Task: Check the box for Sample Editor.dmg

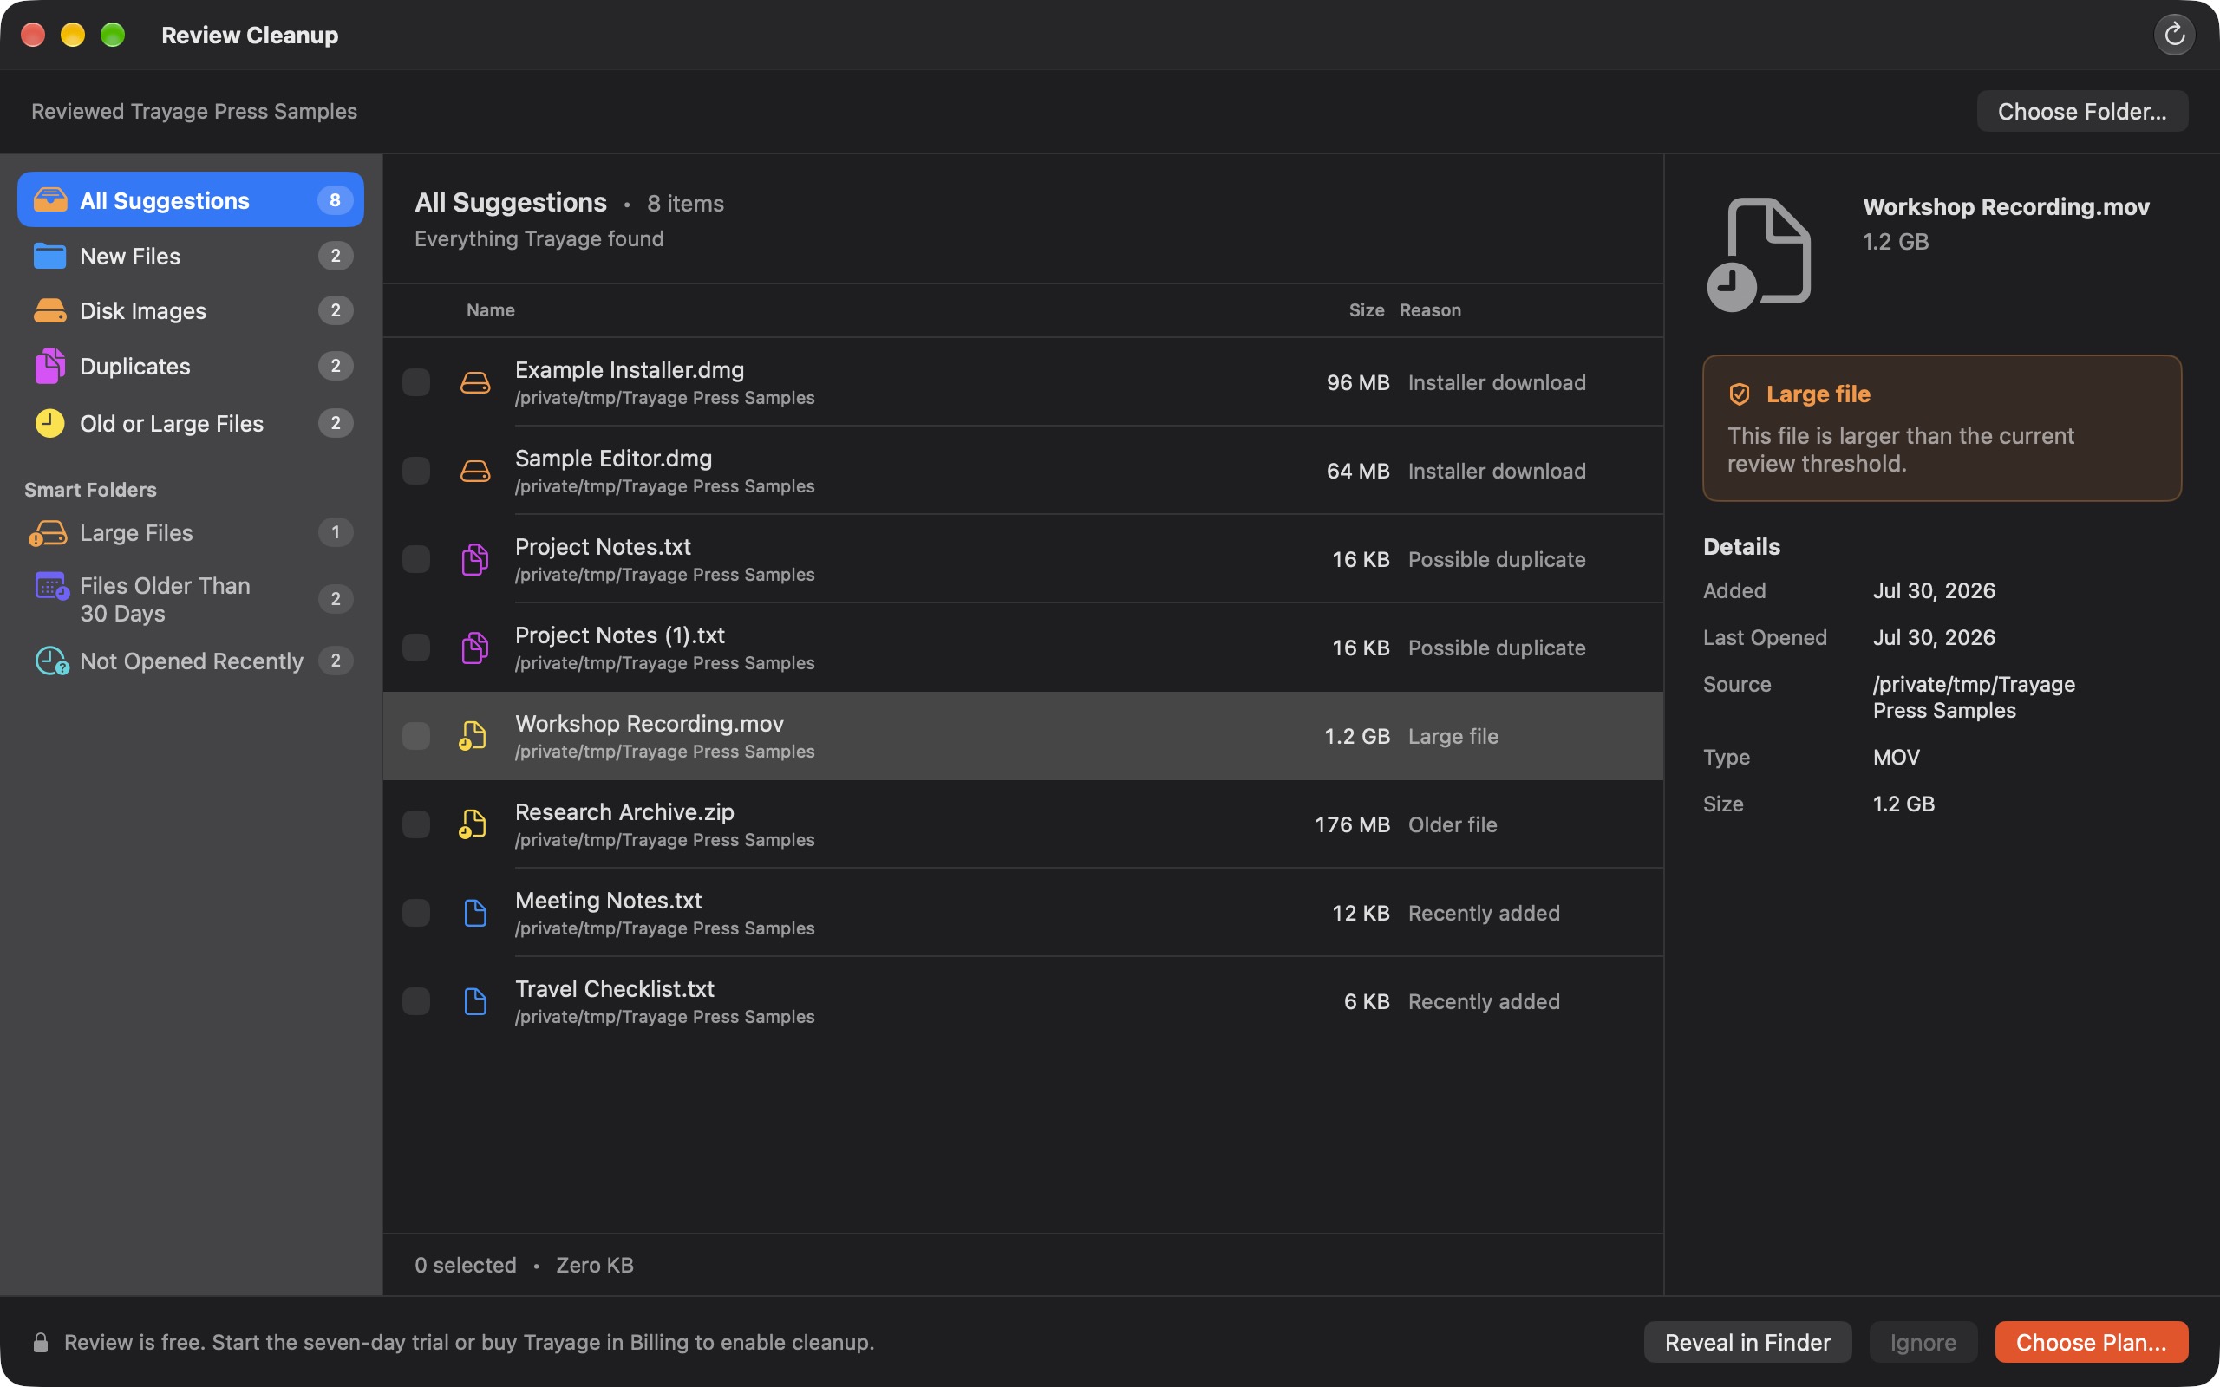Action: point(416,471)
